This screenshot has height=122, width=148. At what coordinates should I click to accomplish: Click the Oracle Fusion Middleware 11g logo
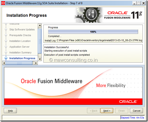pos(123,15)
